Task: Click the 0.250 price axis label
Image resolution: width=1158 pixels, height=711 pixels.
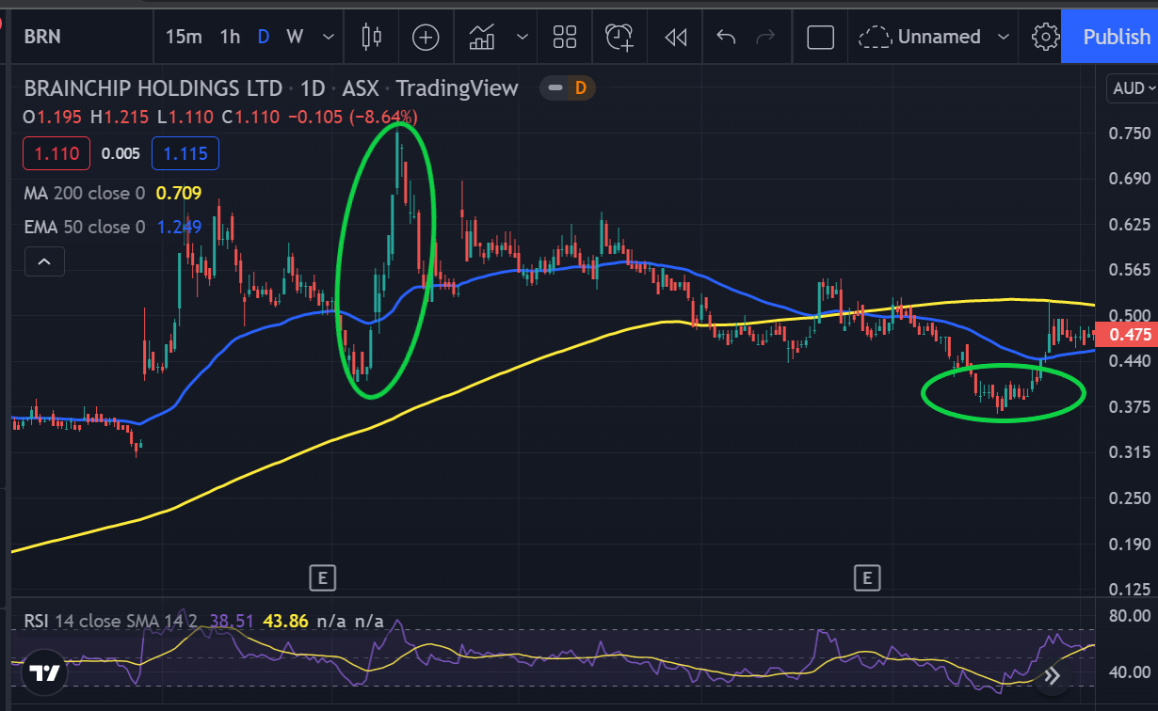Action: 1131,498
